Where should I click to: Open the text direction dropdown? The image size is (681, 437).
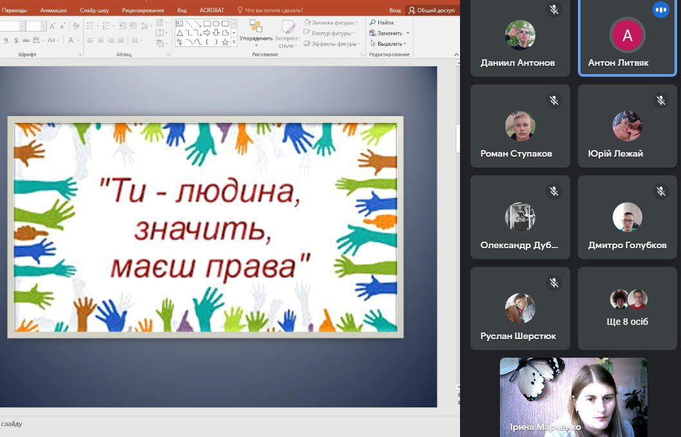162,23
